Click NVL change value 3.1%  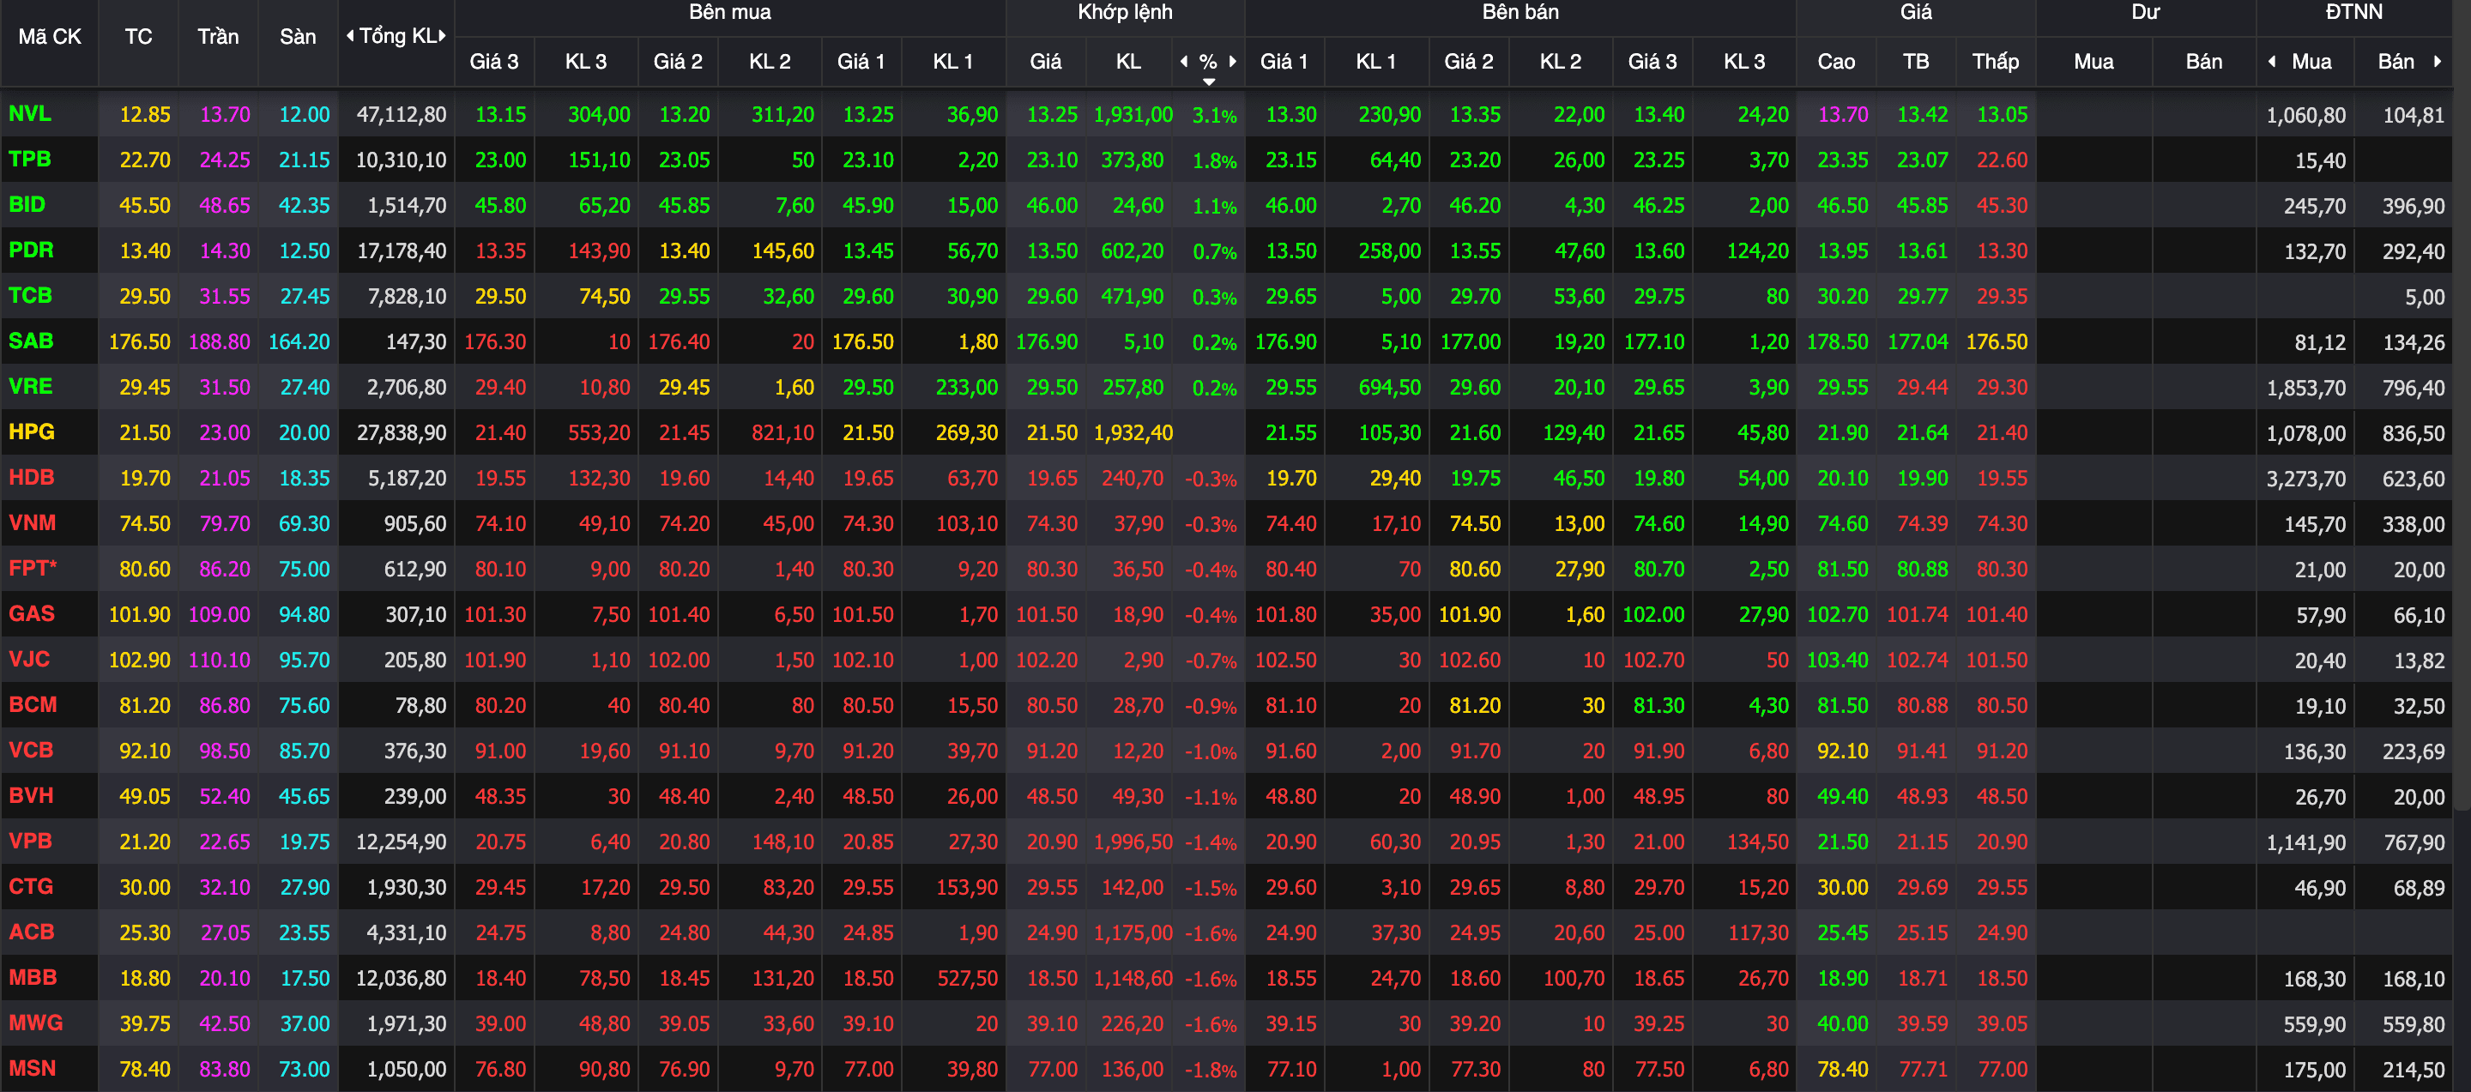(x=1214, y=115)
